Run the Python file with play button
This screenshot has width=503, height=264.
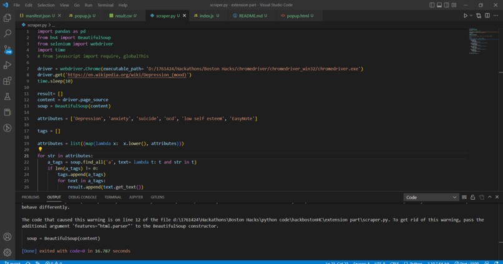pyautogui.click(x=465, y=16)
